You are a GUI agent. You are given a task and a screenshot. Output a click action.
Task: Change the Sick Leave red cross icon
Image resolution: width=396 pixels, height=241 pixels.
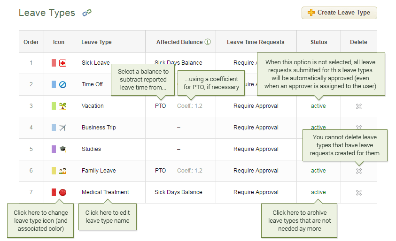click(62, 63)
